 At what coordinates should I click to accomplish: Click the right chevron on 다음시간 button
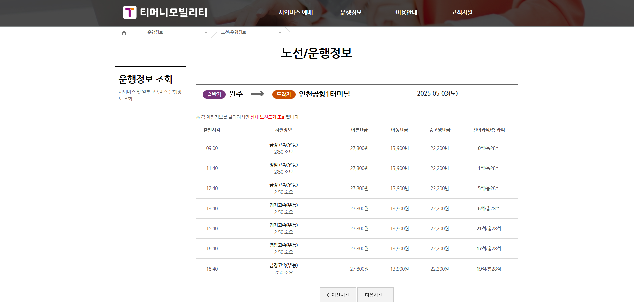pos(386,295)
